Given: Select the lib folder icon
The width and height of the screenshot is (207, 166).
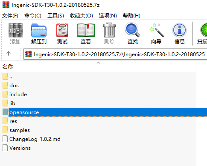Looking at the screenshot, I should [5, 103].
